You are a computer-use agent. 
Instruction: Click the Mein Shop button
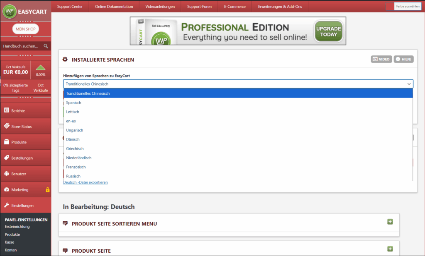click(x=26, y=29)
